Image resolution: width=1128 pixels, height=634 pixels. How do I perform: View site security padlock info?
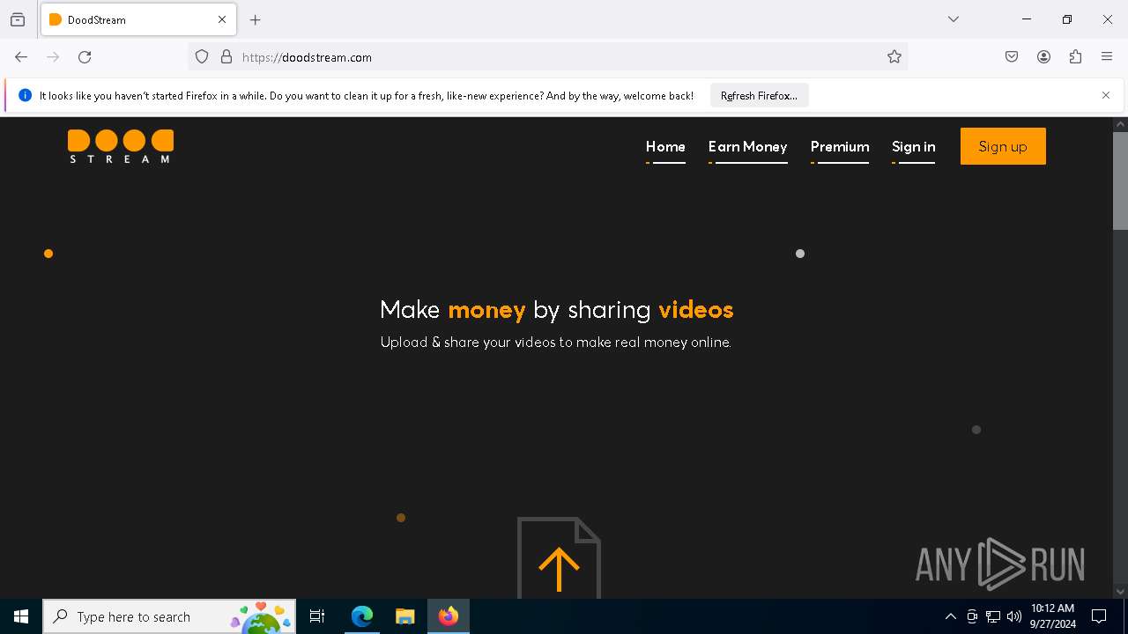pyautogui.click(x=226, y=57)
